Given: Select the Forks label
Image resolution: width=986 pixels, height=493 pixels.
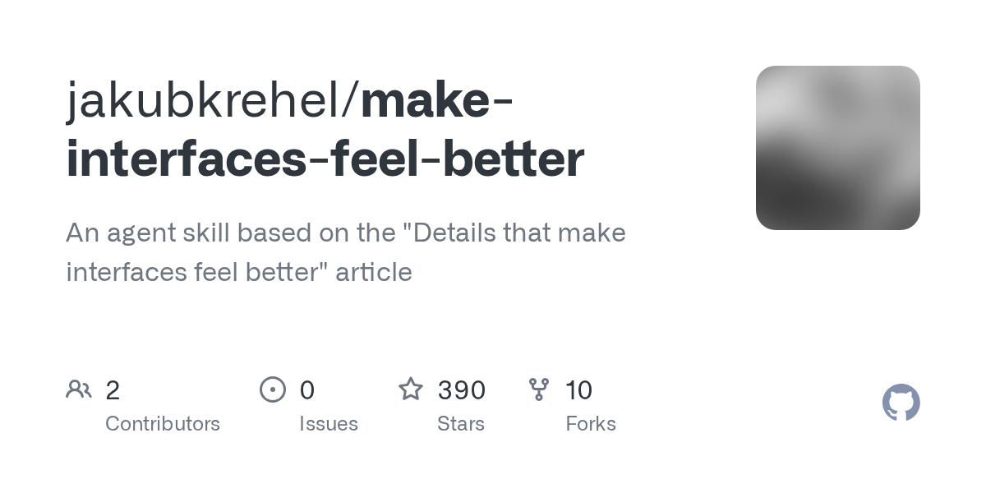Looking at the screenshot, I should click(x=591, y=424).
